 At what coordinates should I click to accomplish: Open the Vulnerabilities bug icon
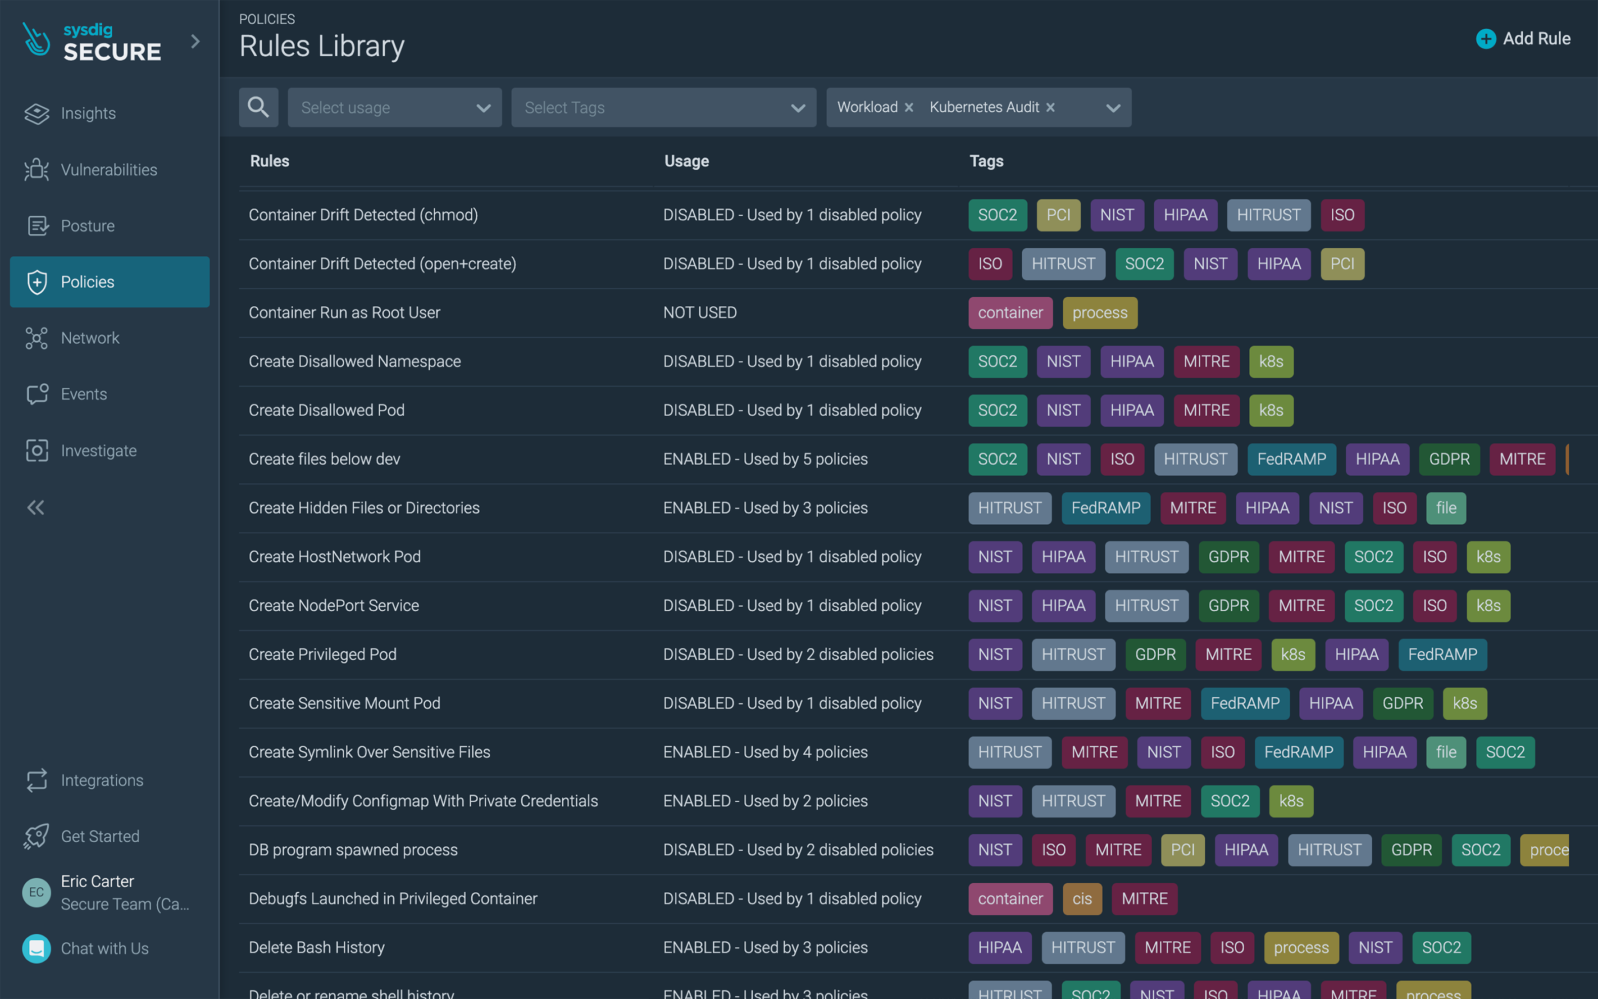37,170
